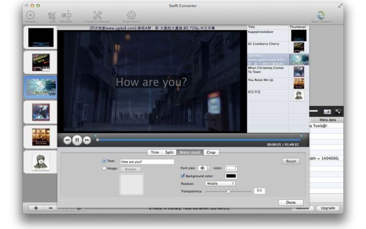Image resolution: width=366 pixels, height=229 pixels.
Task: Open Custom Settings from toolbar
Action: pyautogui.click(x=97, y=16)
